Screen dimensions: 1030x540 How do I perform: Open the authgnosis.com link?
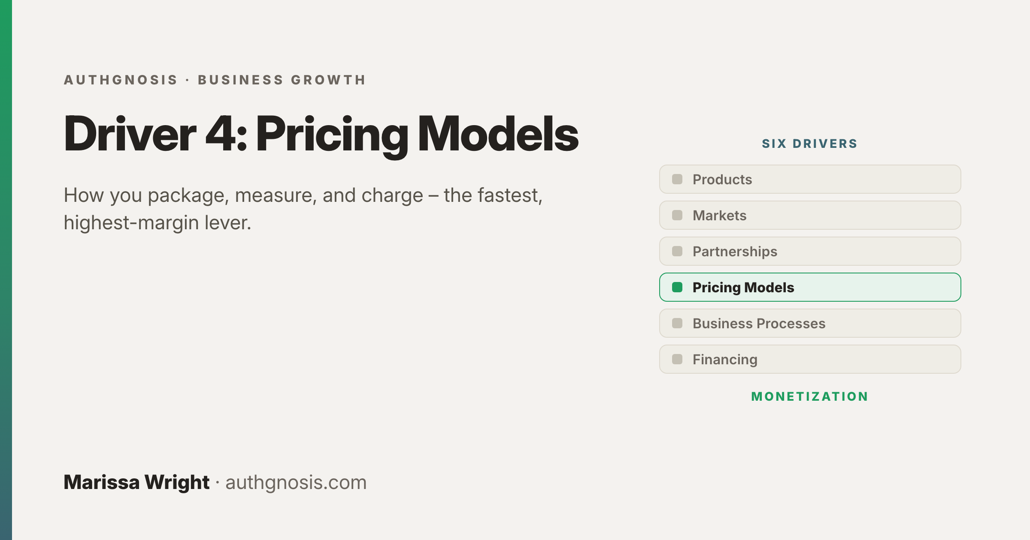[x=296, y=483]
